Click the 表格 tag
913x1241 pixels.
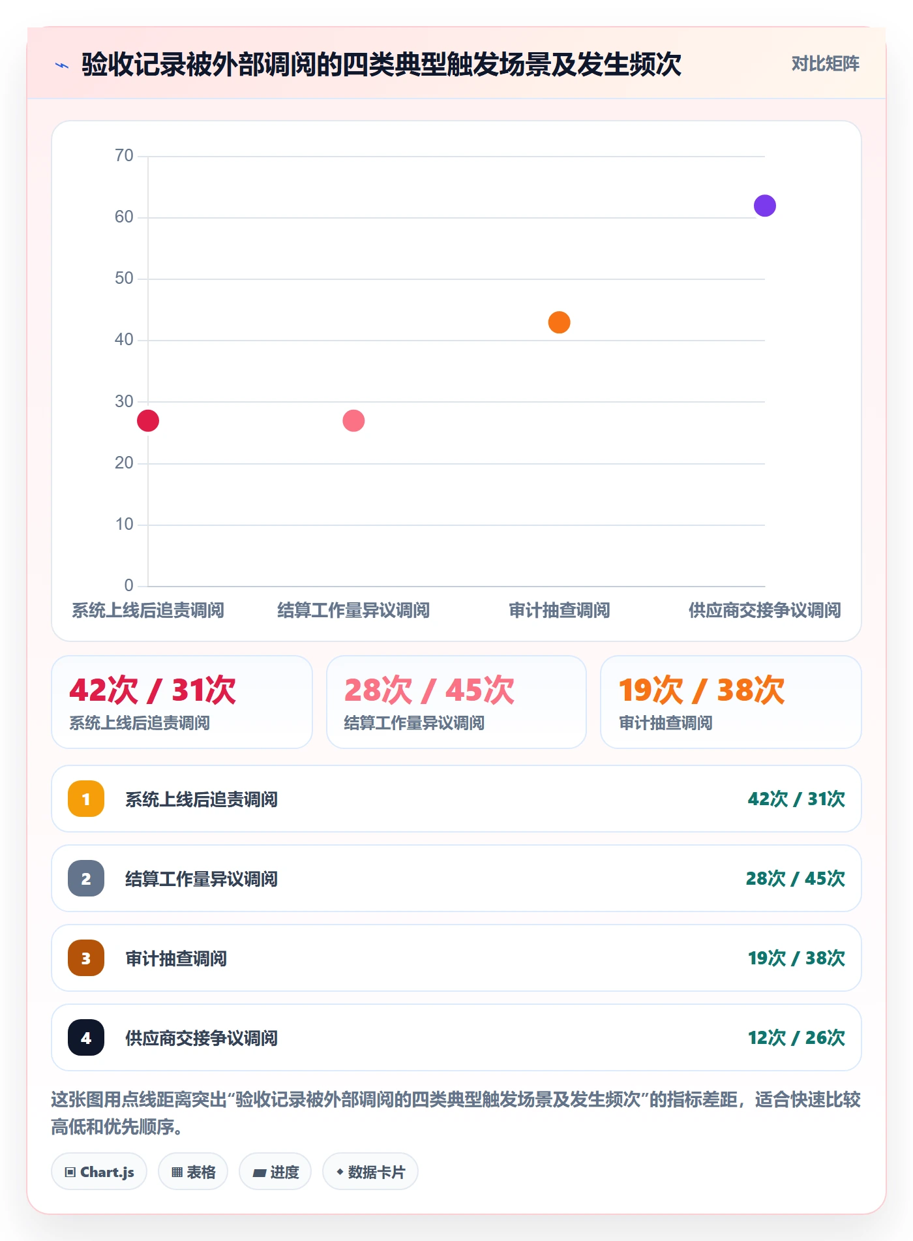click(x=193, y=1172)
